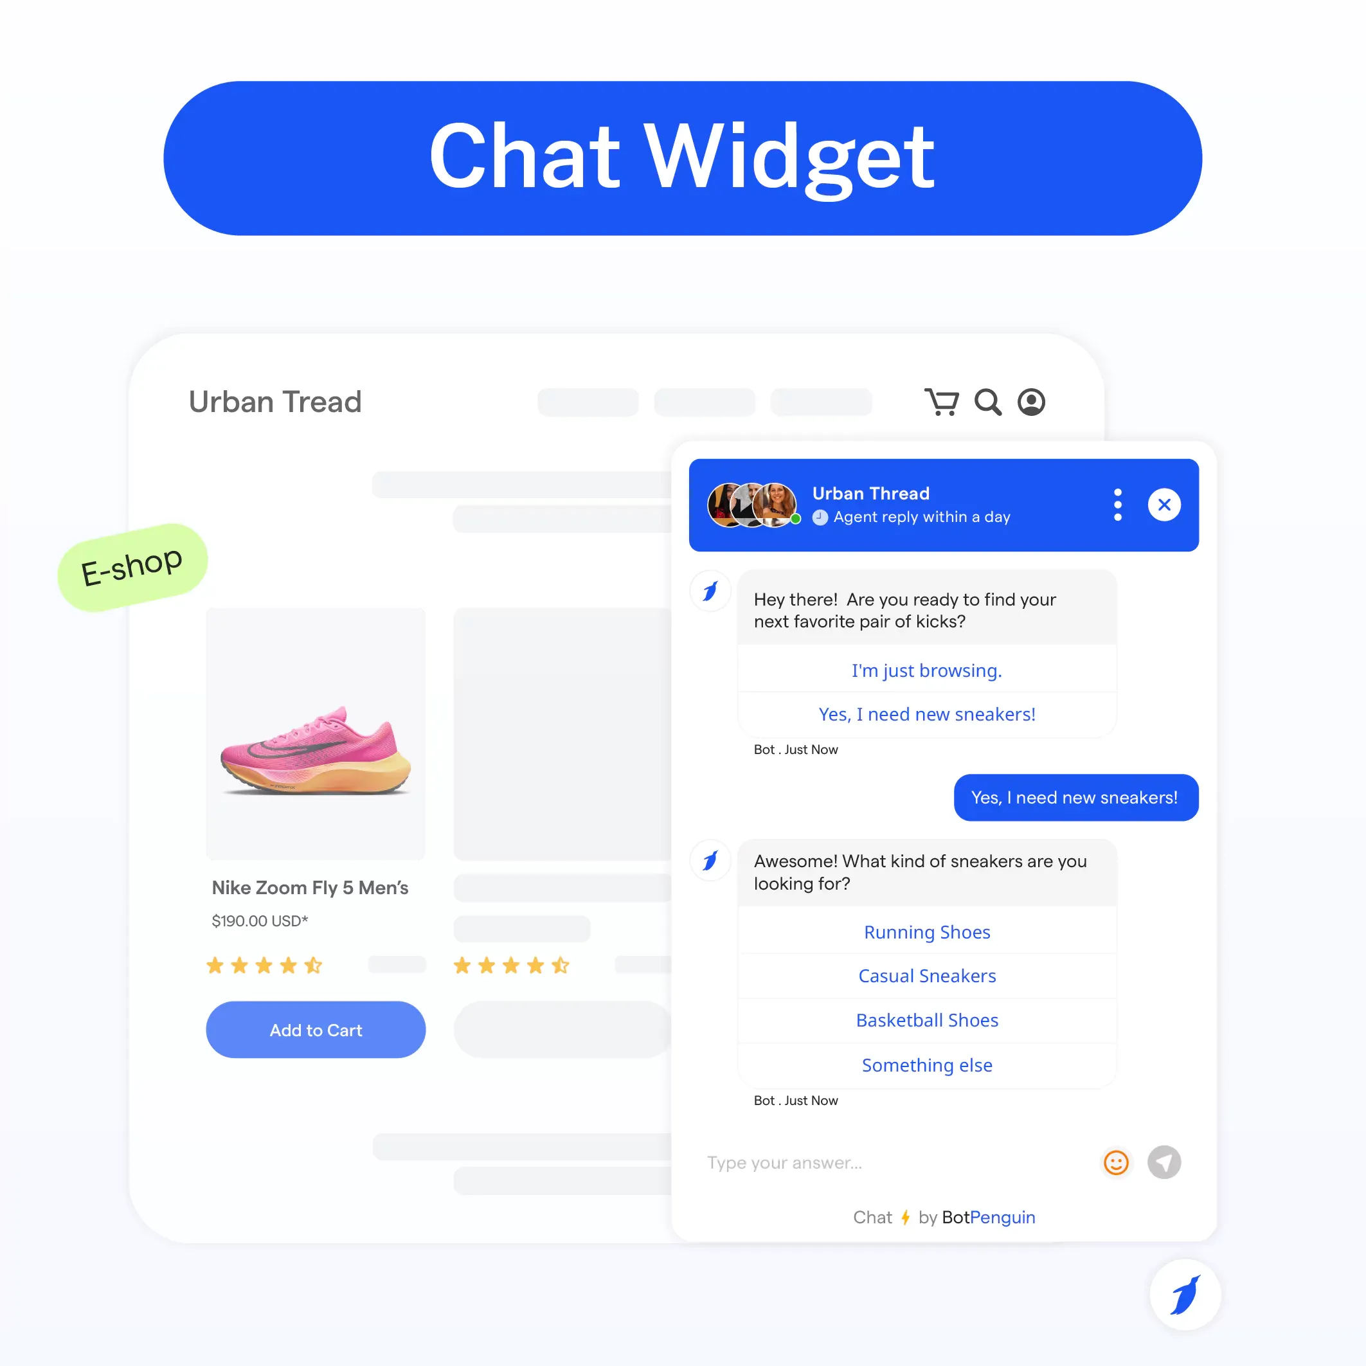Toggle 'Something else' sneaker category option

[928, 1065]
